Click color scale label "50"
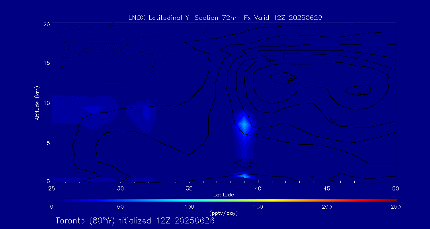The height and width of the screenshot is (229, 430). (x=120, y=207)
